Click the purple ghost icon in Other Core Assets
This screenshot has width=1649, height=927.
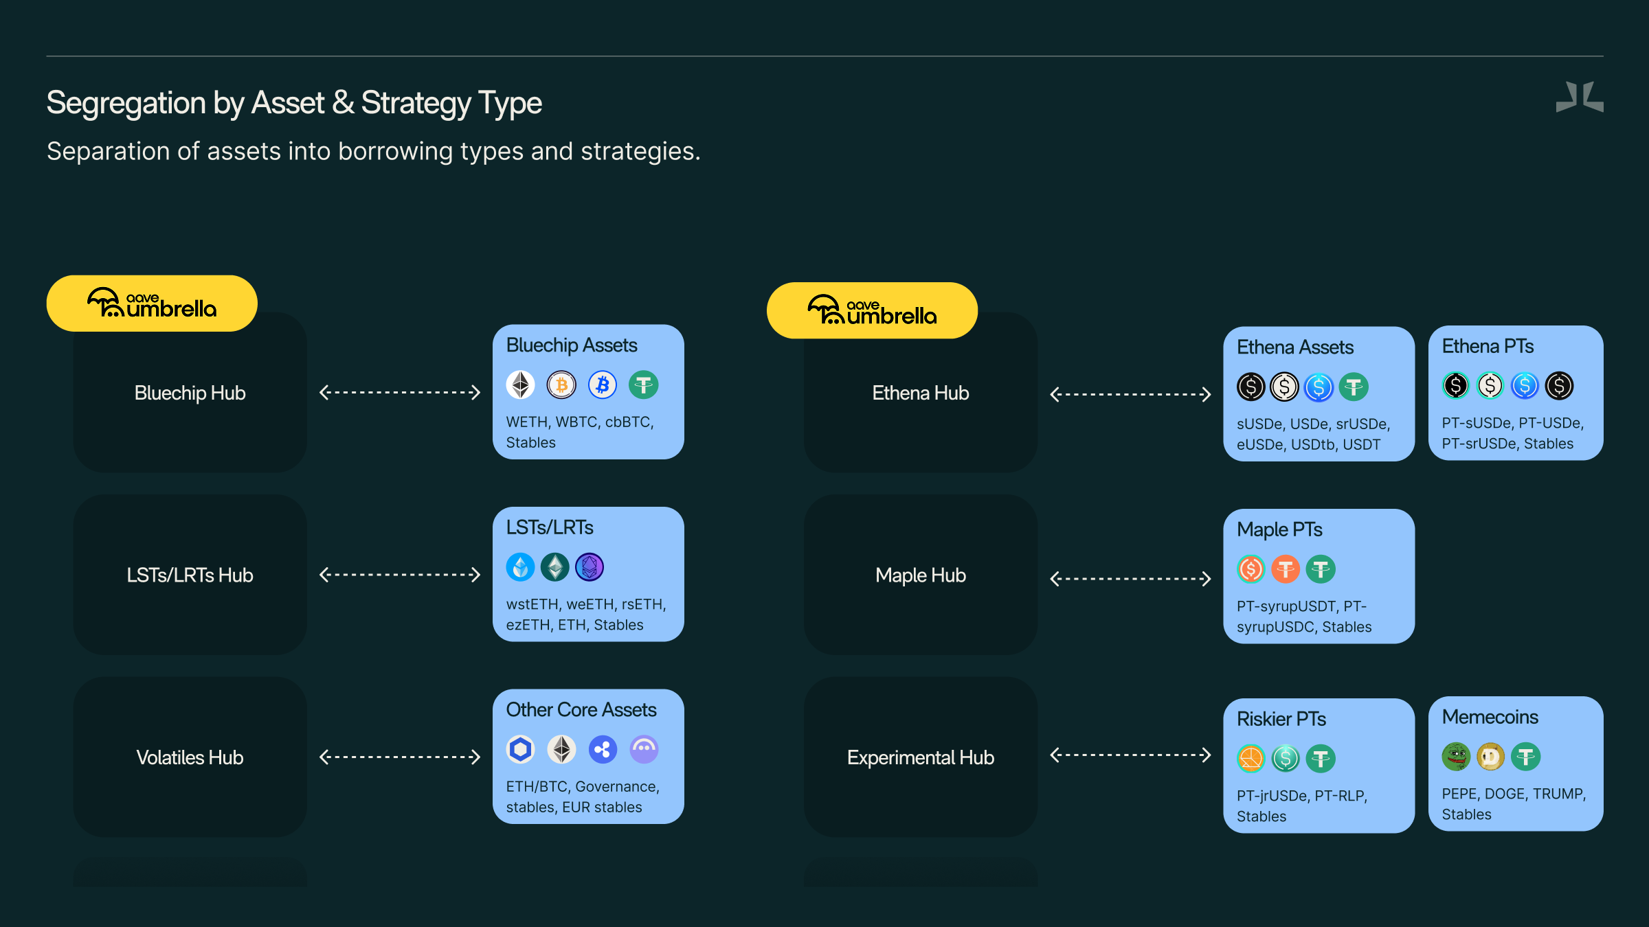tap(644, 749)
